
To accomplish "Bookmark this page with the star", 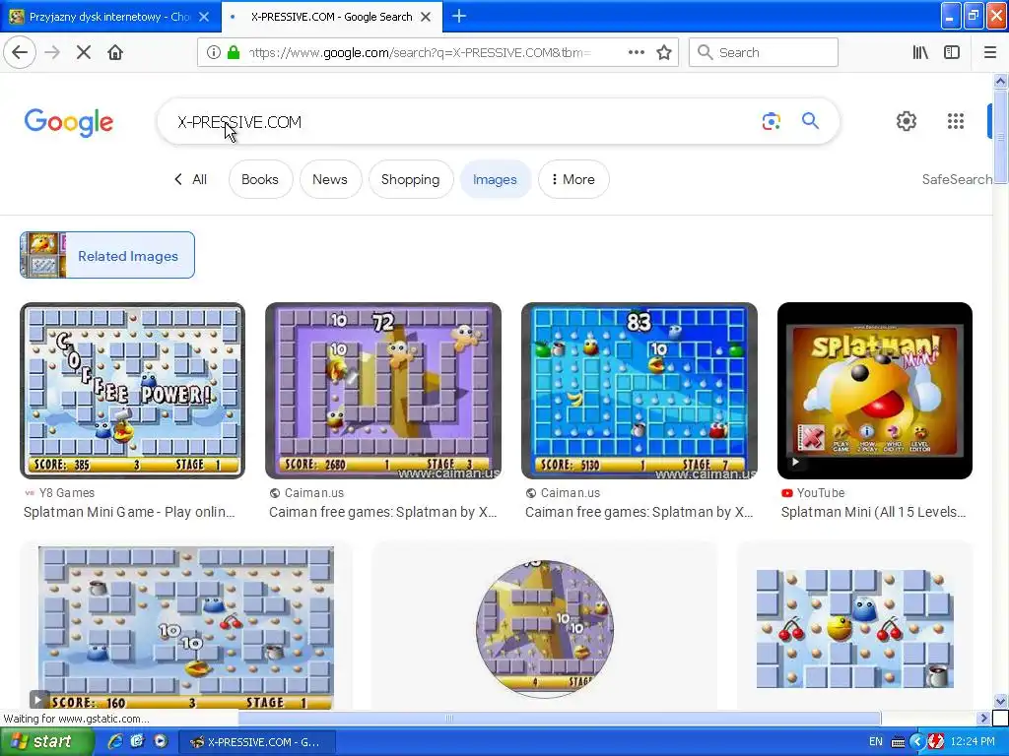I will coord(664,53).
